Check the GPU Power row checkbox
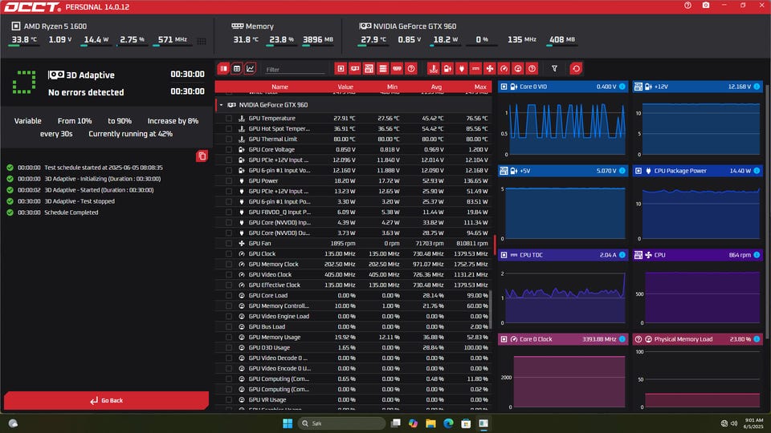The image size is (771, 433). (229, 180)
